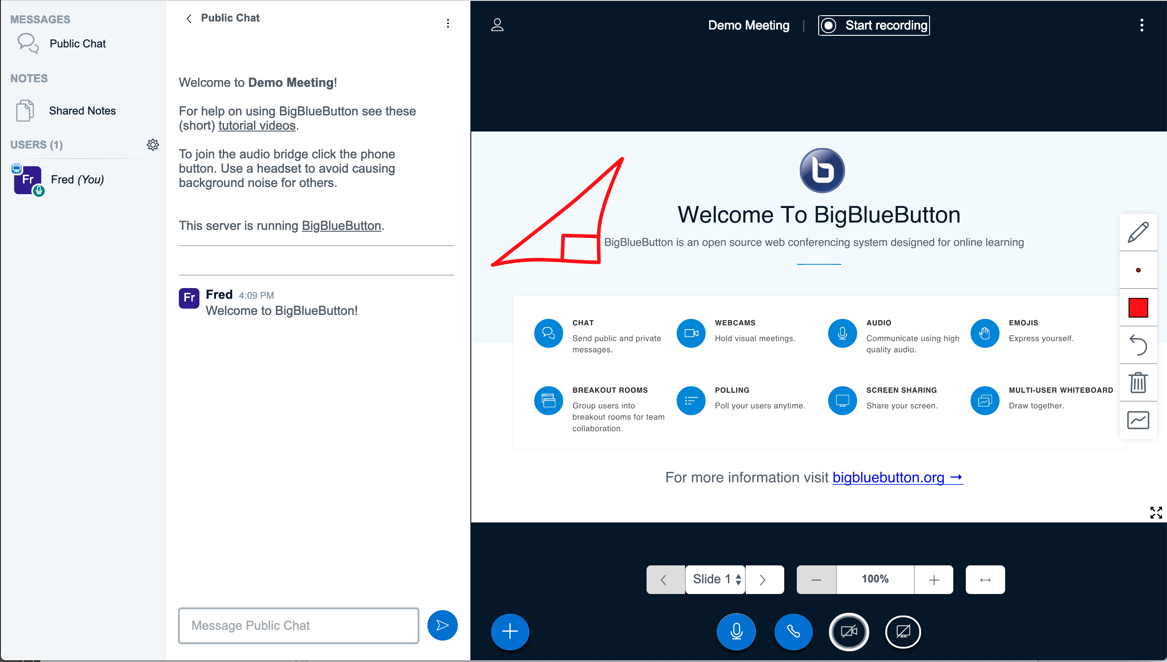The width and height of the screenshot is (1167, 662).
Task: Open Shared Notes panel
Action: point(82,110)
